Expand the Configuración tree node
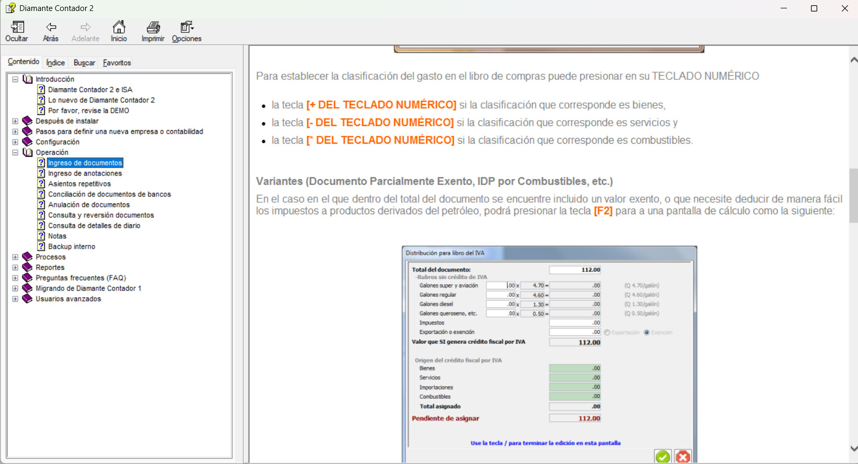 pos(15,142)
